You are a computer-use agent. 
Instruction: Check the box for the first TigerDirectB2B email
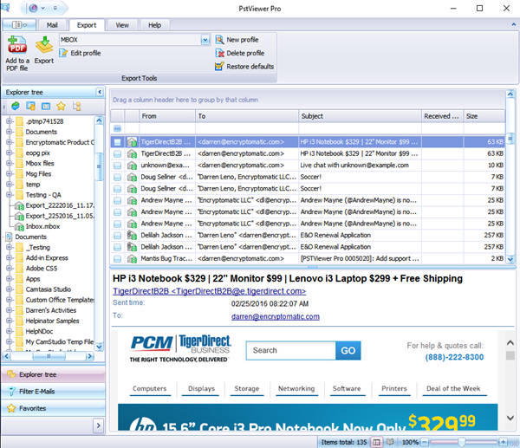117,140
